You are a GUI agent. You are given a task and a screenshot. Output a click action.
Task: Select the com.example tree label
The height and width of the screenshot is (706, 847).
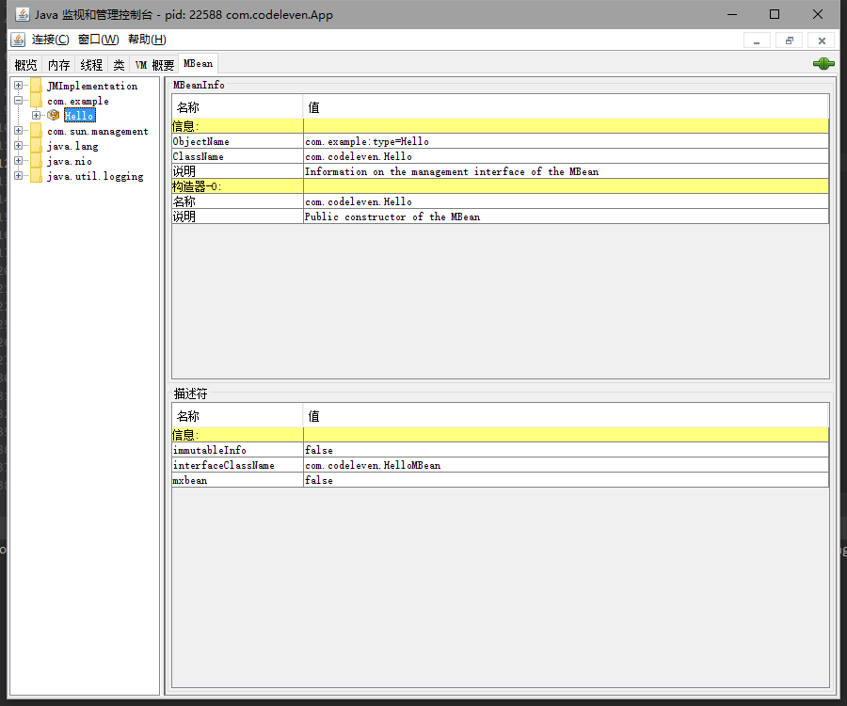78,101
